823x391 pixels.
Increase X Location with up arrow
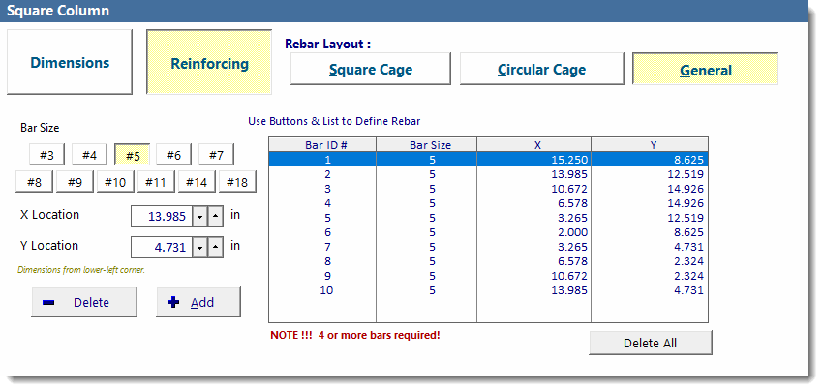click(x=215, y=216)
